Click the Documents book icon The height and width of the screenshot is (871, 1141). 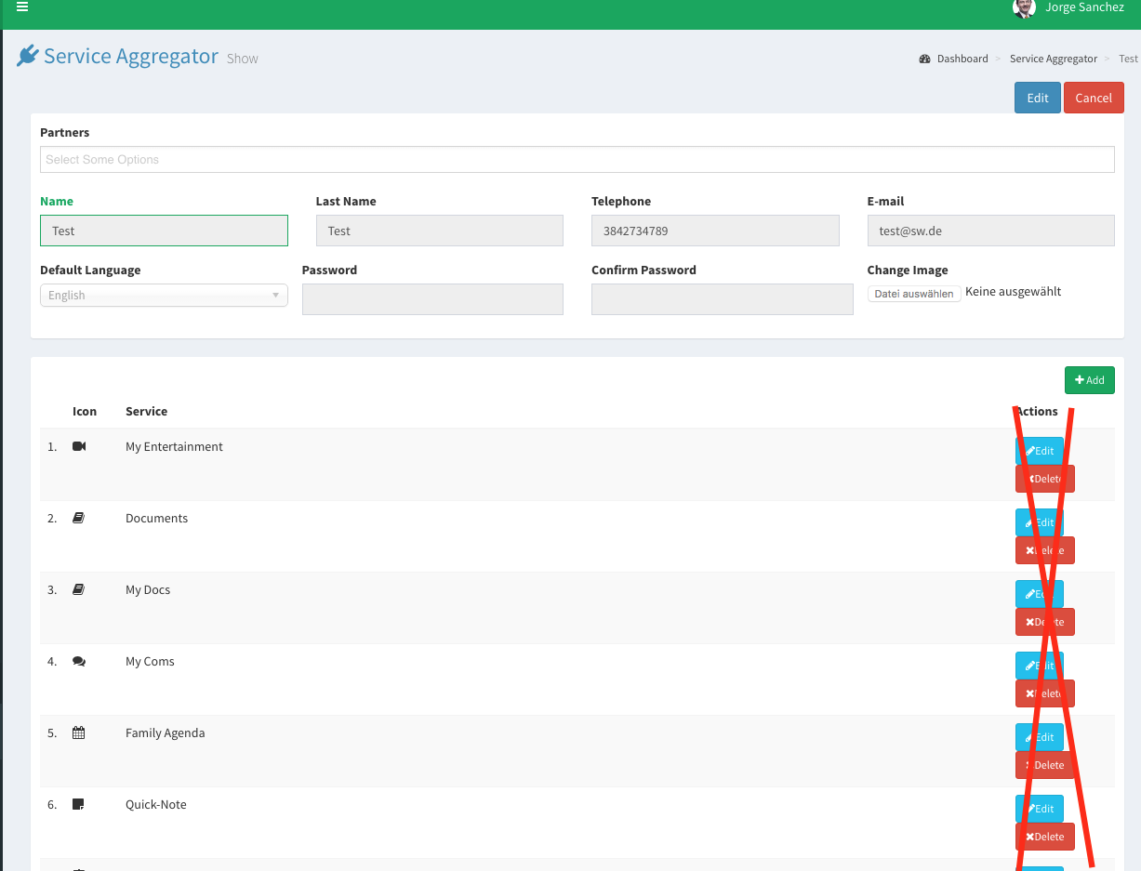[79, 519]
